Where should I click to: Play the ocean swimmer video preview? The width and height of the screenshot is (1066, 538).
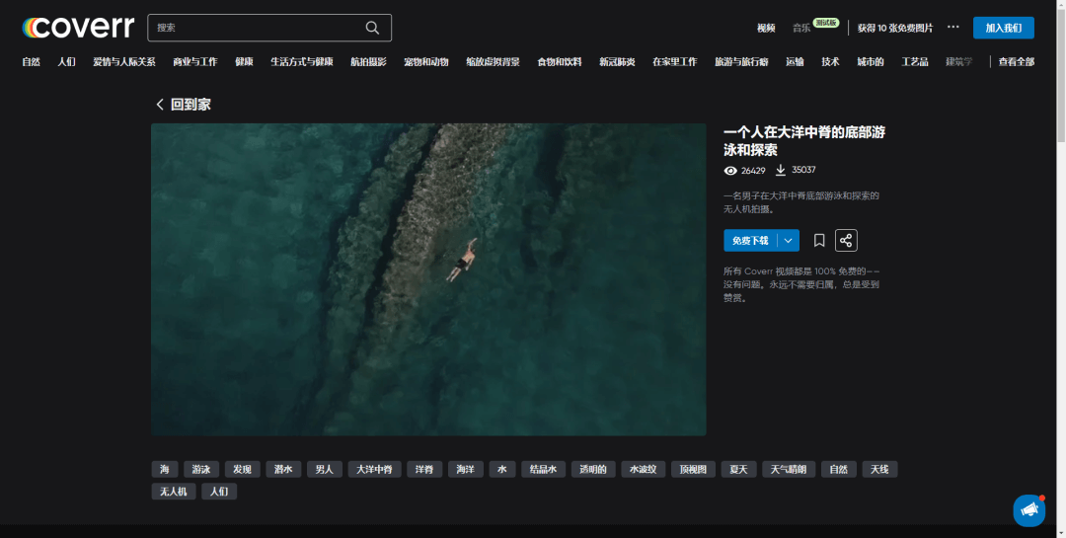[x=428, y=279]
